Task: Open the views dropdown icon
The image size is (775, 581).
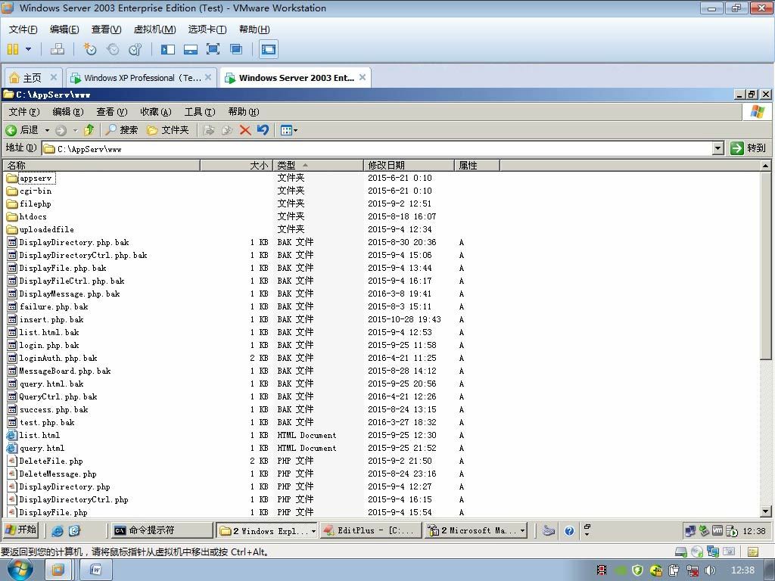Action: coord(288,130)
